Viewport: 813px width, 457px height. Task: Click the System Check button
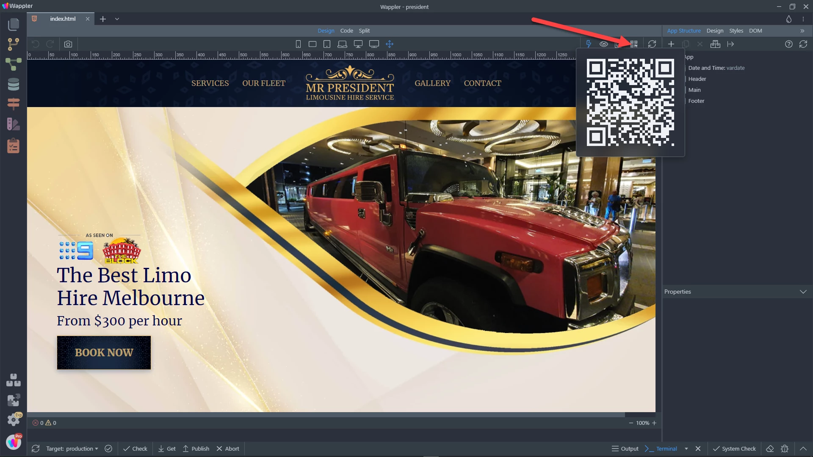point(734,449)
